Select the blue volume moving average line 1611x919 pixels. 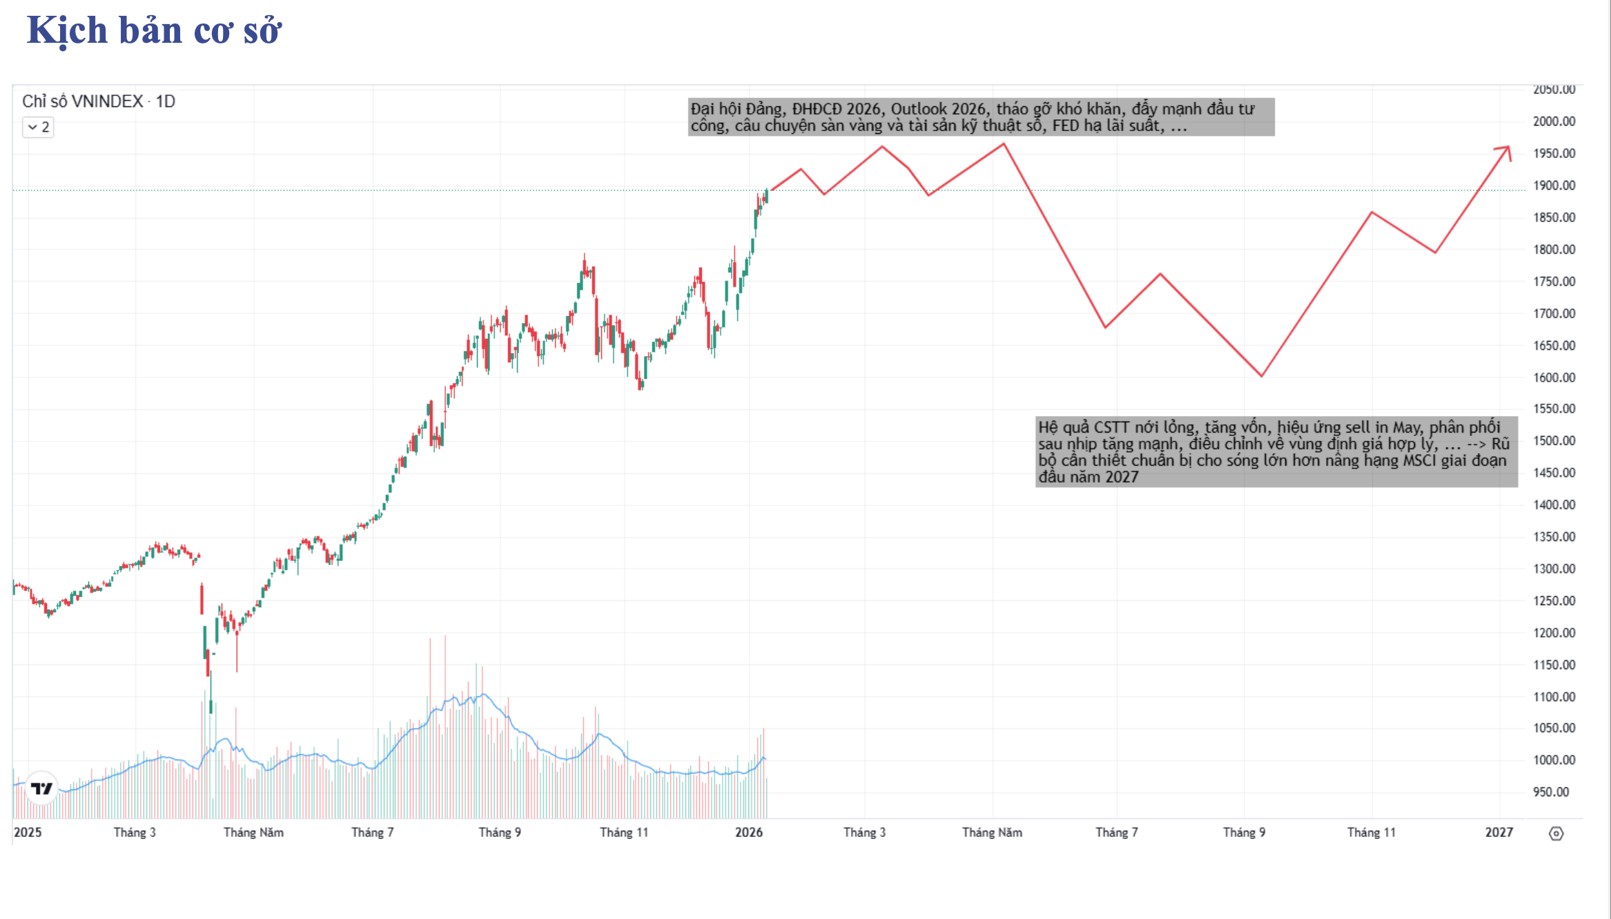483,695
